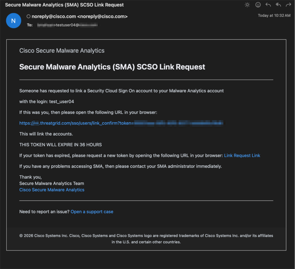Viewport: 295px width, 269px height.
Task: Click the Cisco Secure Malware Analytics banner text
Action: (62, 50)
